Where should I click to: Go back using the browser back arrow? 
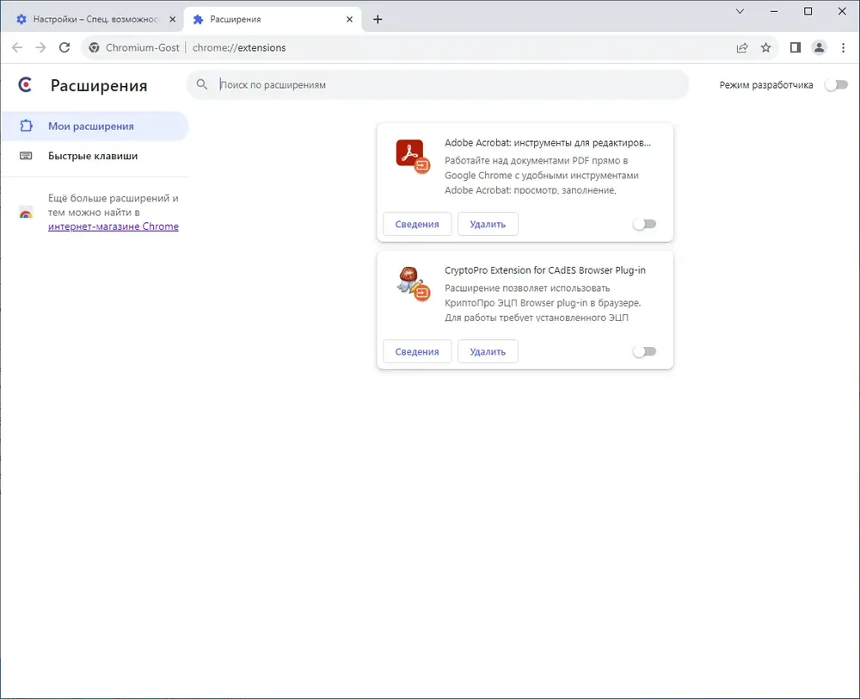tap(17, 47)
